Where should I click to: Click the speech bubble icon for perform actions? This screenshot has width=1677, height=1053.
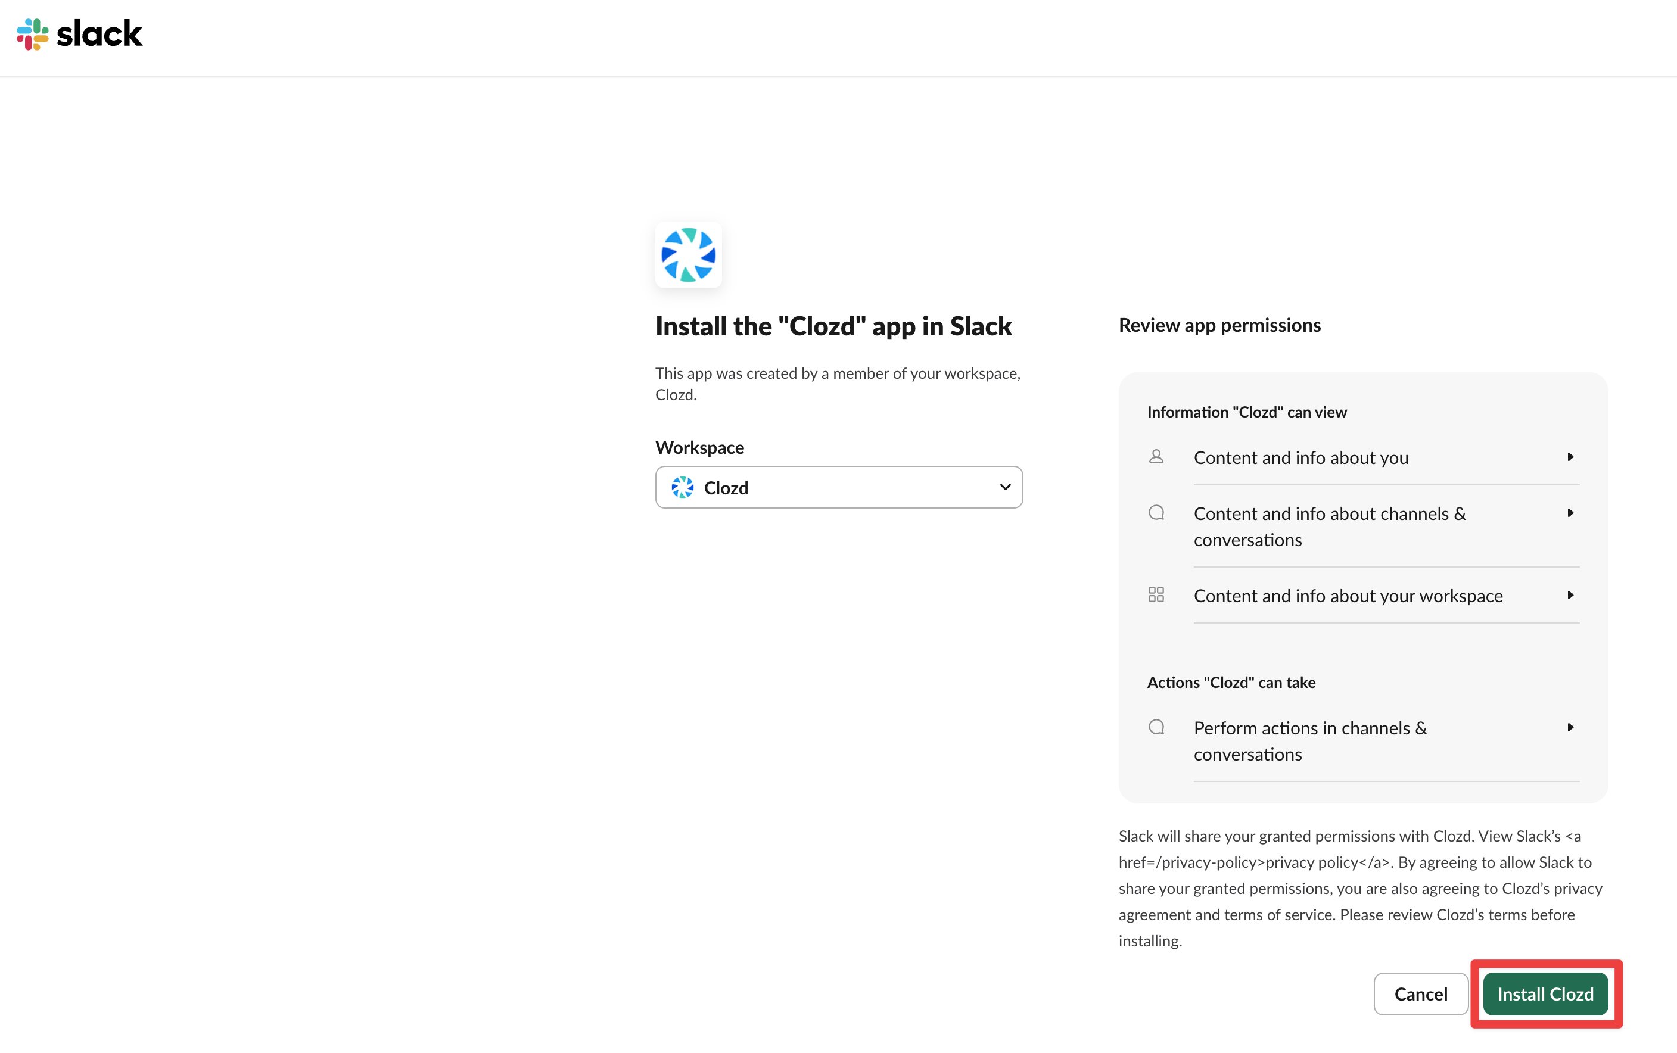(x=1156, y=728)
